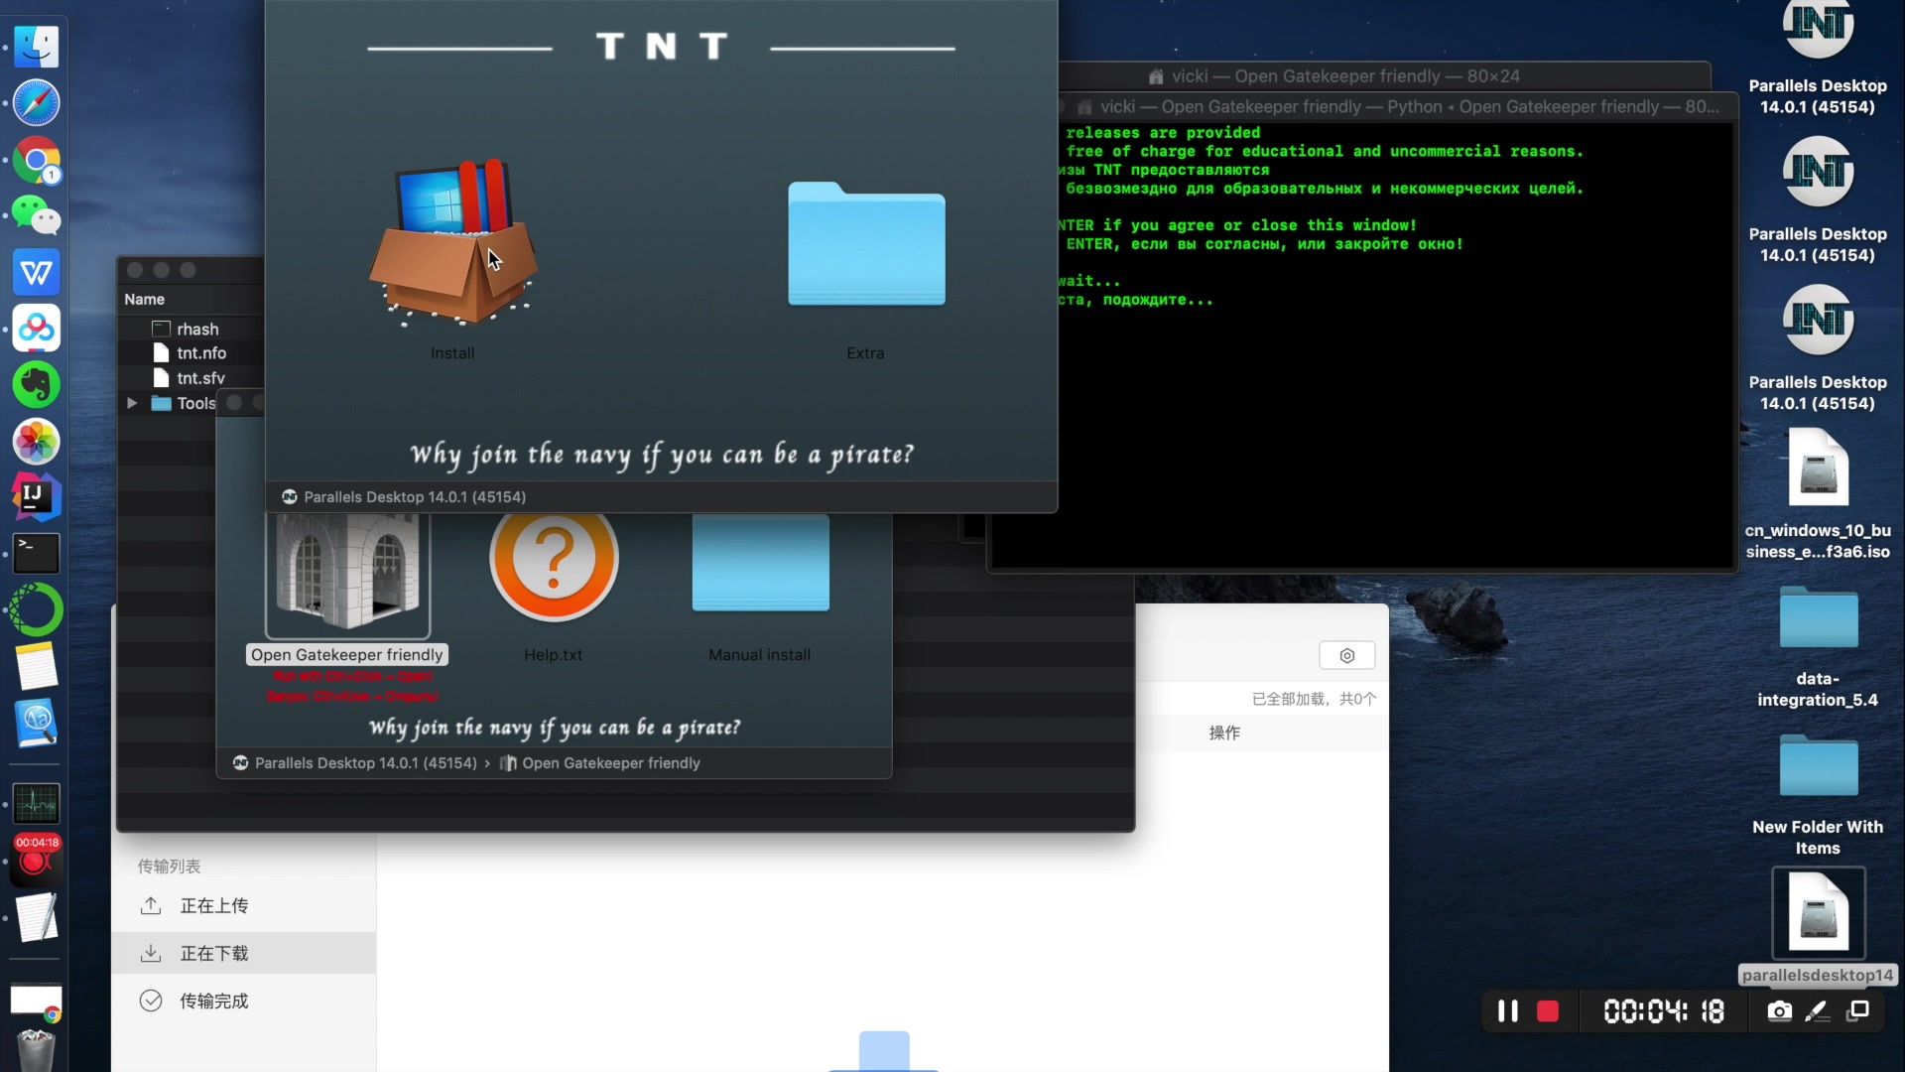Open the 正在上传 uploading list

click(243, 905)
